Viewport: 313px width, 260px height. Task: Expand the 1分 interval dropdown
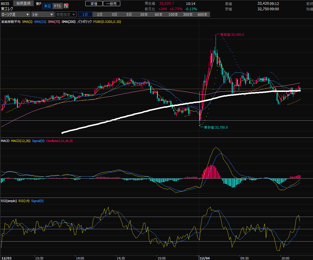(x=43, y=14)
